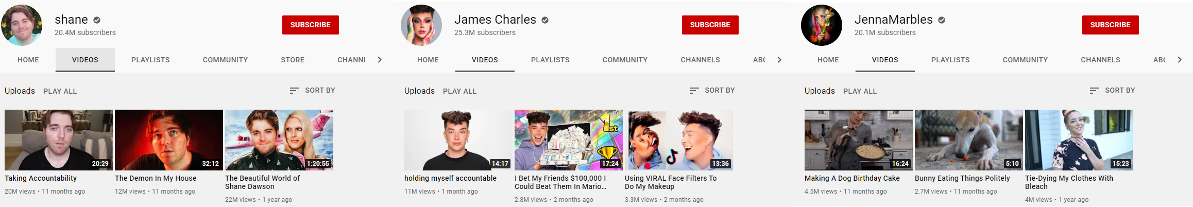Image resolution: width=1193 pixels, height=207 pixels.
Task: Open Sort By on JennaMarbles uploads
Action: coord(1113,90)
